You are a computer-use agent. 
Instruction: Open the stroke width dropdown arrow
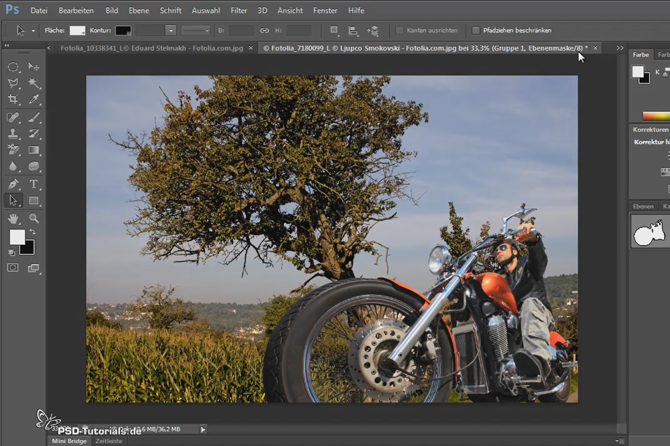[x=171, y=31]
